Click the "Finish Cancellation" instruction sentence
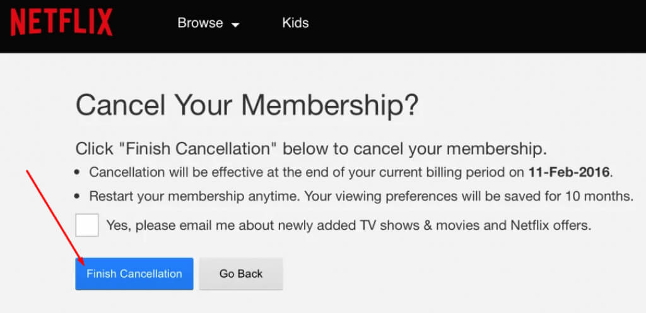Image resolution: width=646 pixels, height=313 pixels. point(311,150)
